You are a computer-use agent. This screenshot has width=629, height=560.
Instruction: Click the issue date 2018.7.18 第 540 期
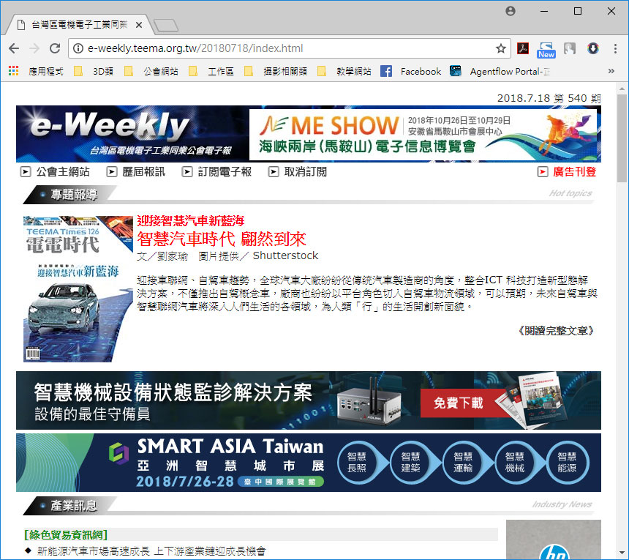point(549,98)
